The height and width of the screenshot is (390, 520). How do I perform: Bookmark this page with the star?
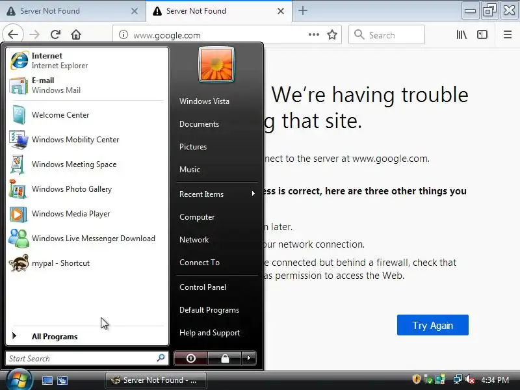point(332,34)
